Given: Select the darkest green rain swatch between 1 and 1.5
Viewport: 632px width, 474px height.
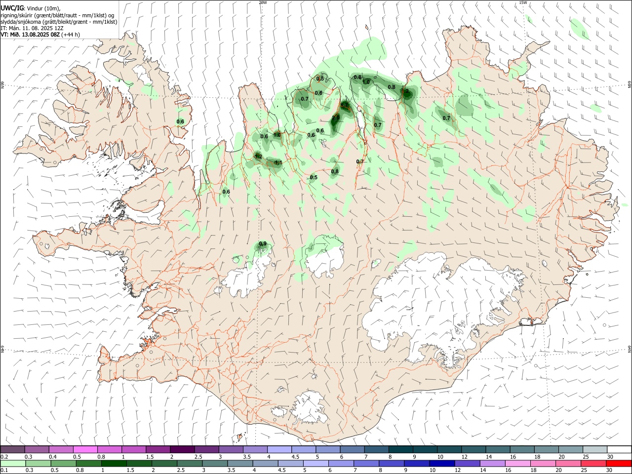Looking at the screenshot, I should [x=115, y=463].
